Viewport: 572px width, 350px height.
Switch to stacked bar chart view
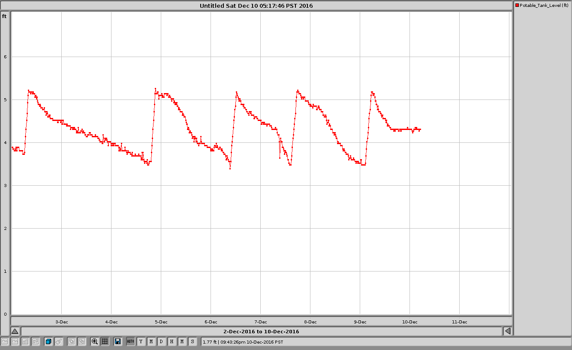36,341
